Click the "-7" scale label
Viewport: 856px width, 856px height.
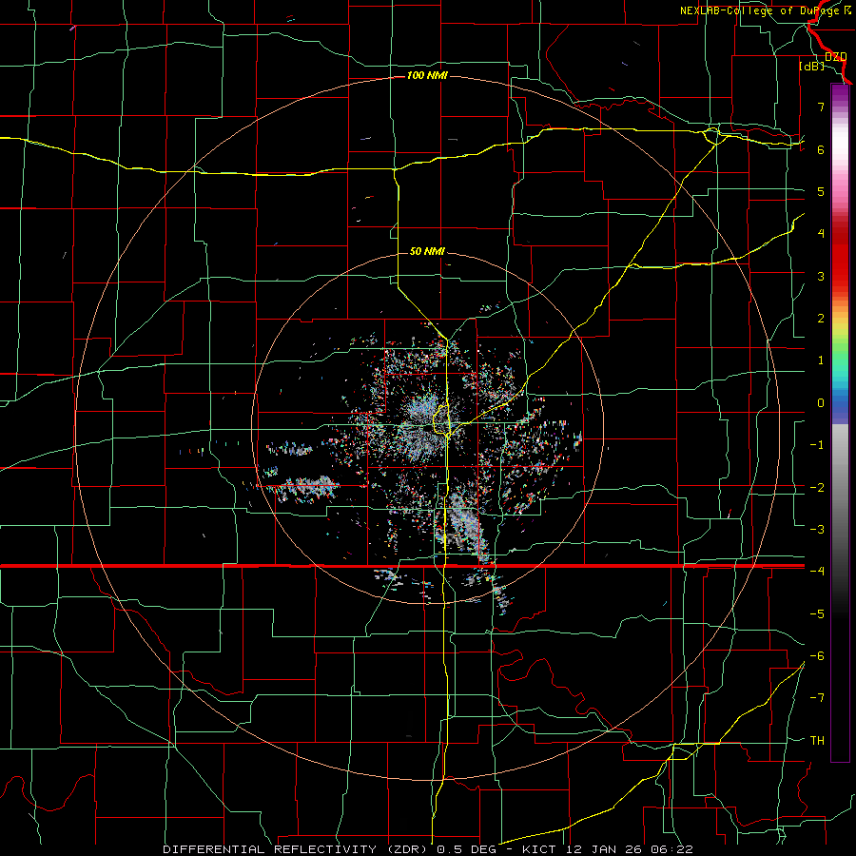click(817, 698)
